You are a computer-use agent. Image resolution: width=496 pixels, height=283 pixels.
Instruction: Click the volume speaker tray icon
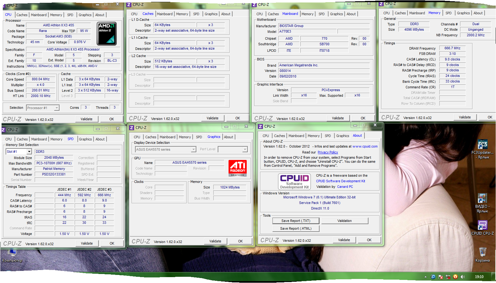pos(463,277)
